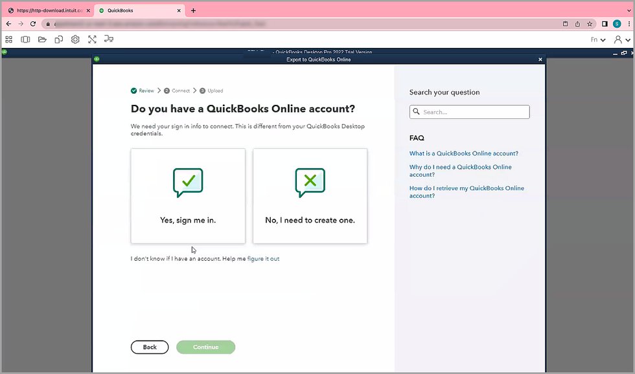Click the fullscreen expand arrows icon
Viewport: 635px width, 374px height.
[x=92, y=39]
